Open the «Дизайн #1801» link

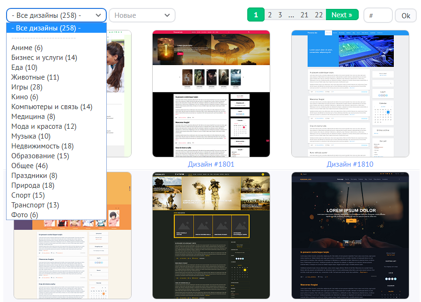[x=211, y=164]
